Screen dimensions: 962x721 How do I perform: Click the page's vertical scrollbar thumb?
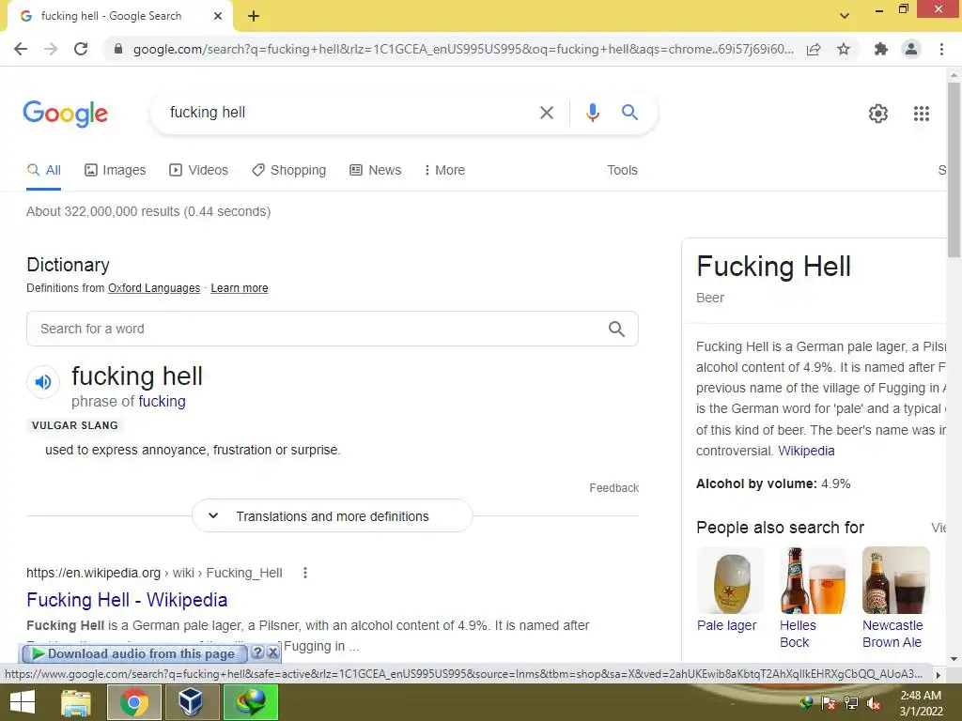[954, 169]
